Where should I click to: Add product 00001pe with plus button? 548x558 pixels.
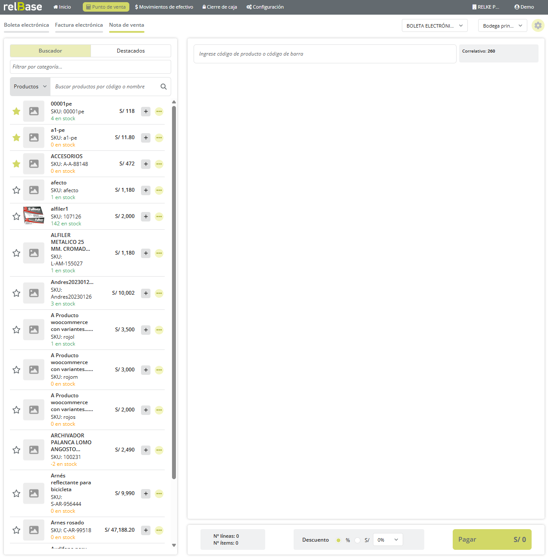(146, 112)
